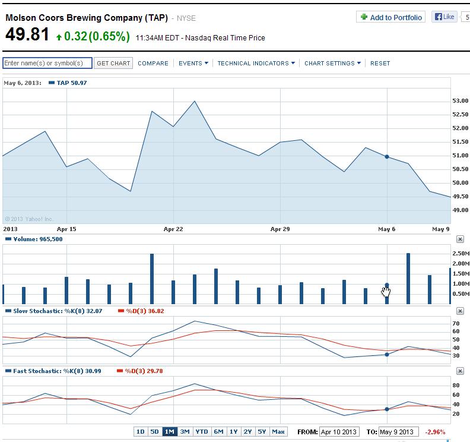Click the 2.50M volume axis label
The height and width of the screenshot is (442, 470).
[461, 253]
